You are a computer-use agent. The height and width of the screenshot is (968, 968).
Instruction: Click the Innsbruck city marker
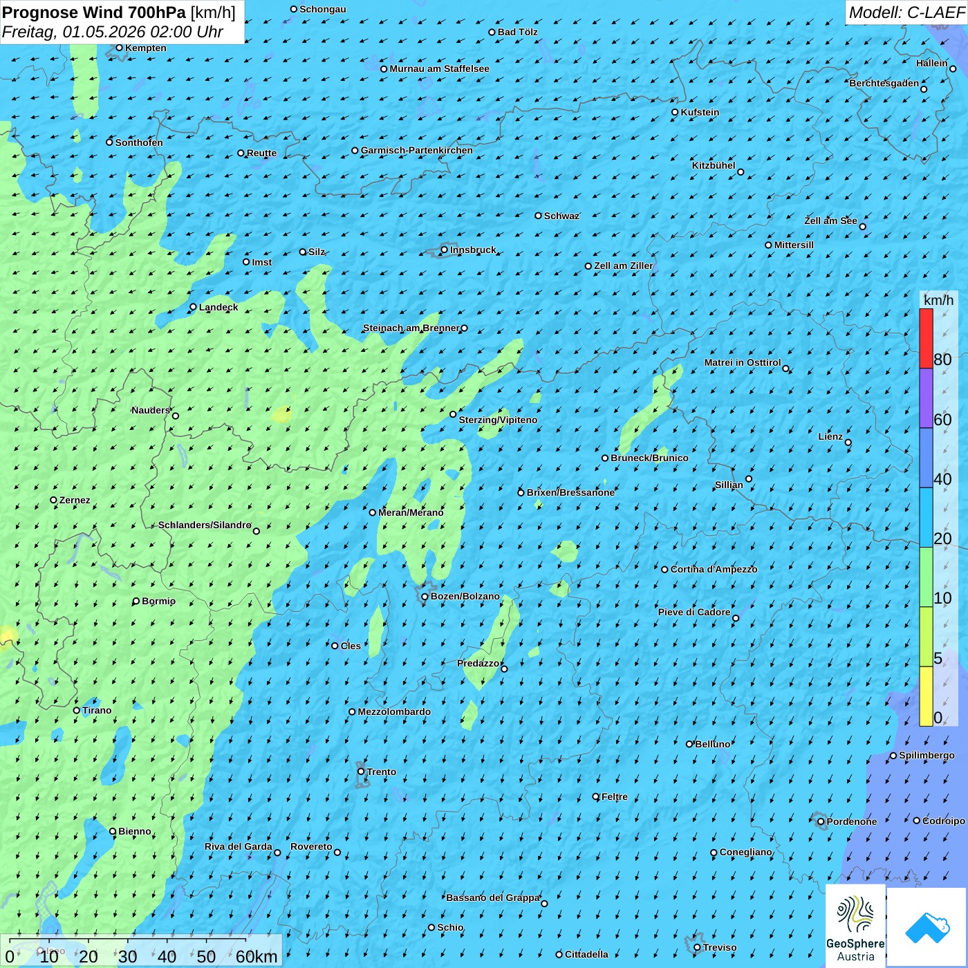(x=445, y=250)
